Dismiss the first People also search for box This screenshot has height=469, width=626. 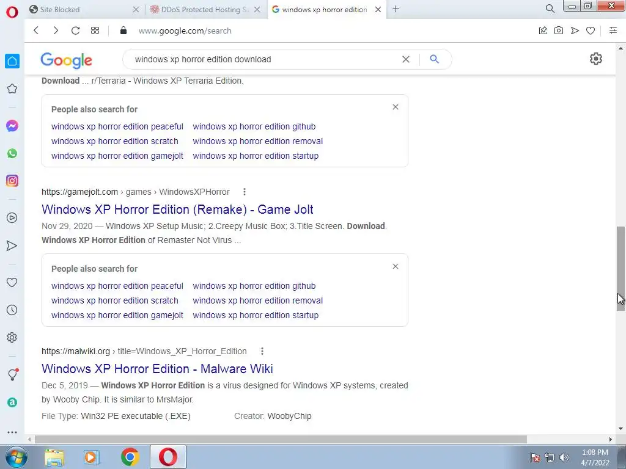396,107
